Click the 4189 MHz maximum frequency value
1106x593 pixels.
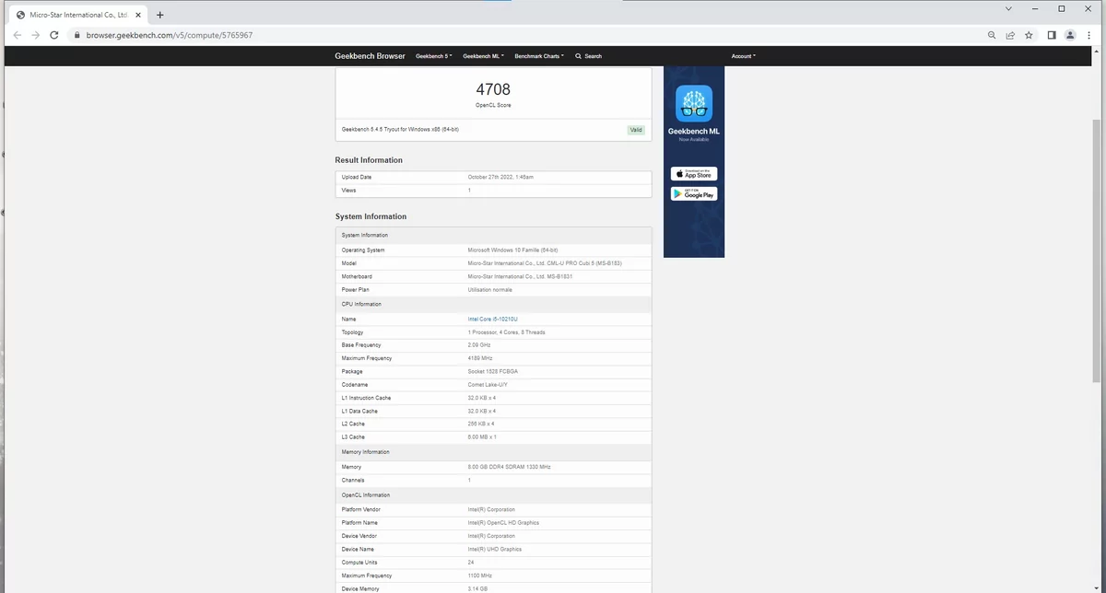click(x=481, y=358)
